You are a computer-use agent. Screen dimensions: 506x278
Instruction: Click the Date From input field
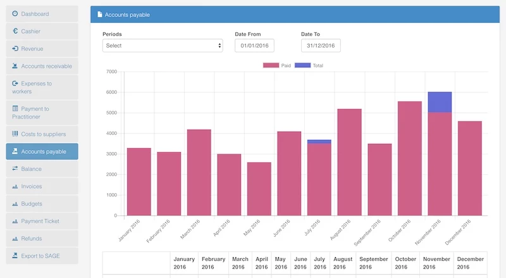point(254,46)
